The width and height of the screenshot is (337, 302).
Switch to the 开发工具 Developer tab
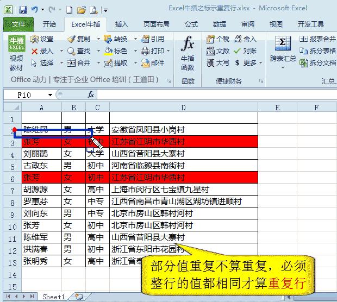pyautogui.click(x=311, y=24)
